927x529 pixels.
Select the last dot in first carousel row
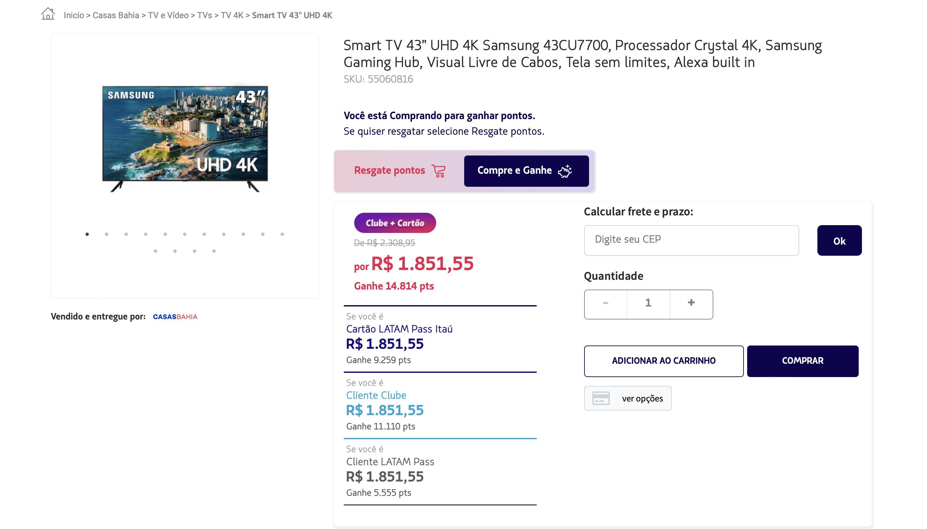point(282,234)
